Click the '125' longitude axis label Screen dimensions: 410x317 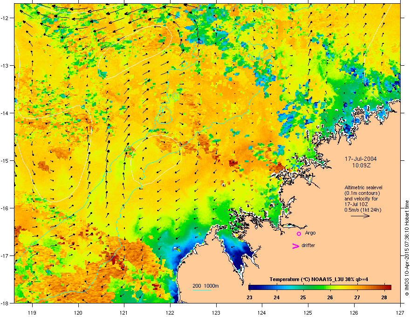click(x=308, y=313)
